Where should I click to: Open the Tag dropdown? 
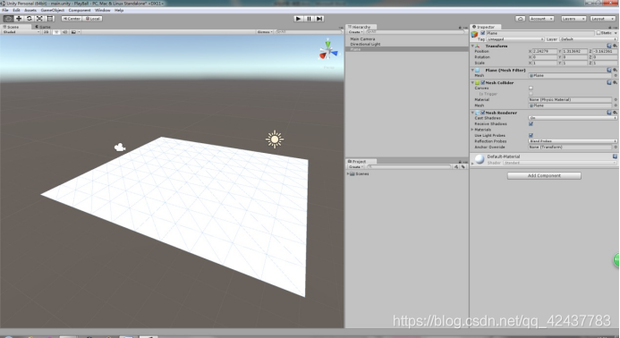click(x=515, y=39)
